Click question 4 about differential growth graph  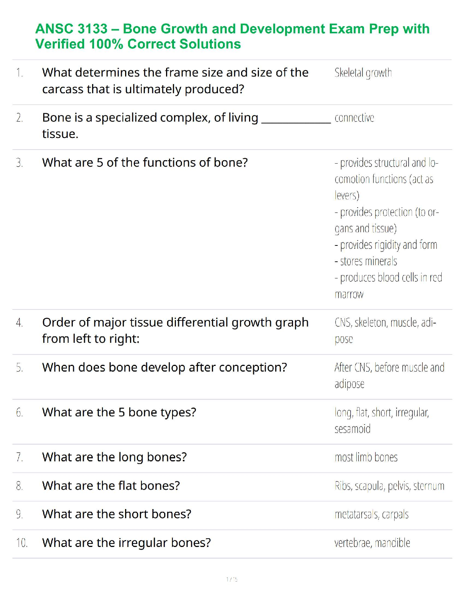(x=175, y=330)
